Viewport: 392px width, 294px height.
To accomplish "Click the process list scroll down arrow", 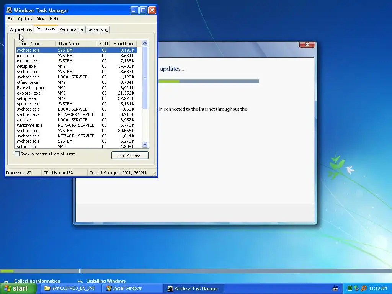I will point(145,144).
